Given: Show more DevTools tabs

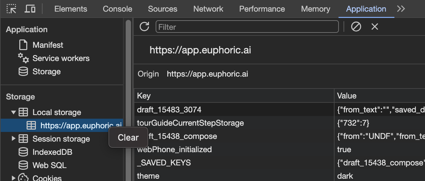Looking at the screenshot, I should 401,9.
